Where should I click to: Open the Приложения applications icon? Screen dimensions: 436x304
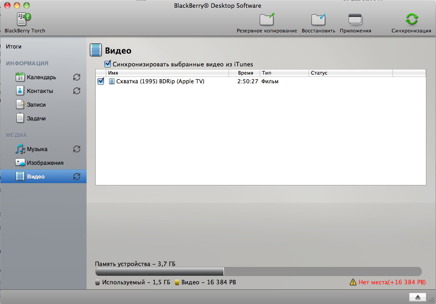click(x=355, y=19)
